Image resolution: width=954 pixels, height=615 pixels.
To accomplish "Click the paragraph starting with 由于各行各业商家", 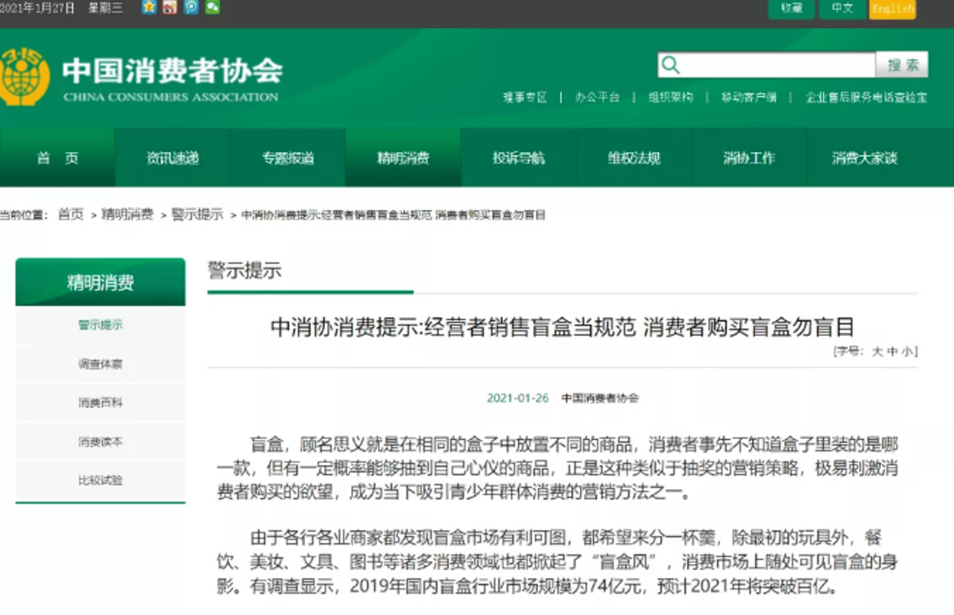I will 557,561.
